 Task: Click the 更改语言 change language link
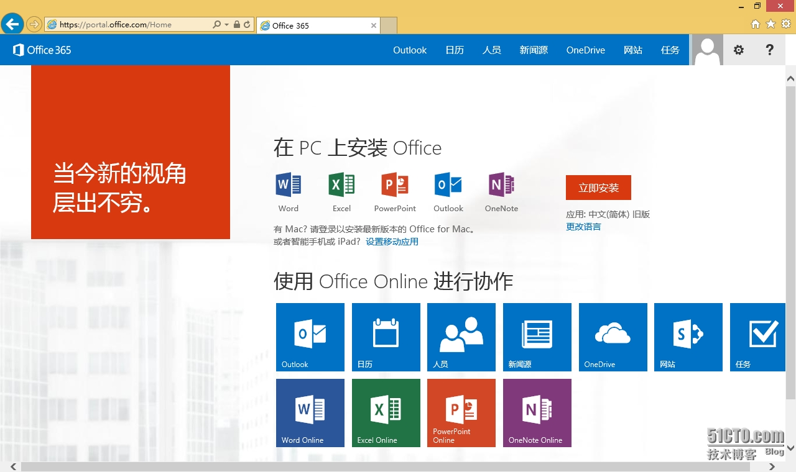click(583, 227)
